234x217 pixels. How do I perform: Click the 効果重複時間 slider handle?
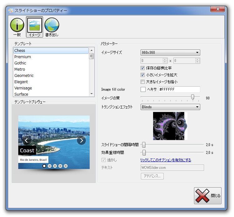pos(144,153)
